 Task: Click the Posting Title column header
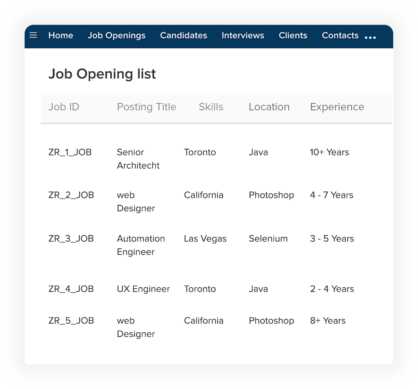click(x=147, y=107)
